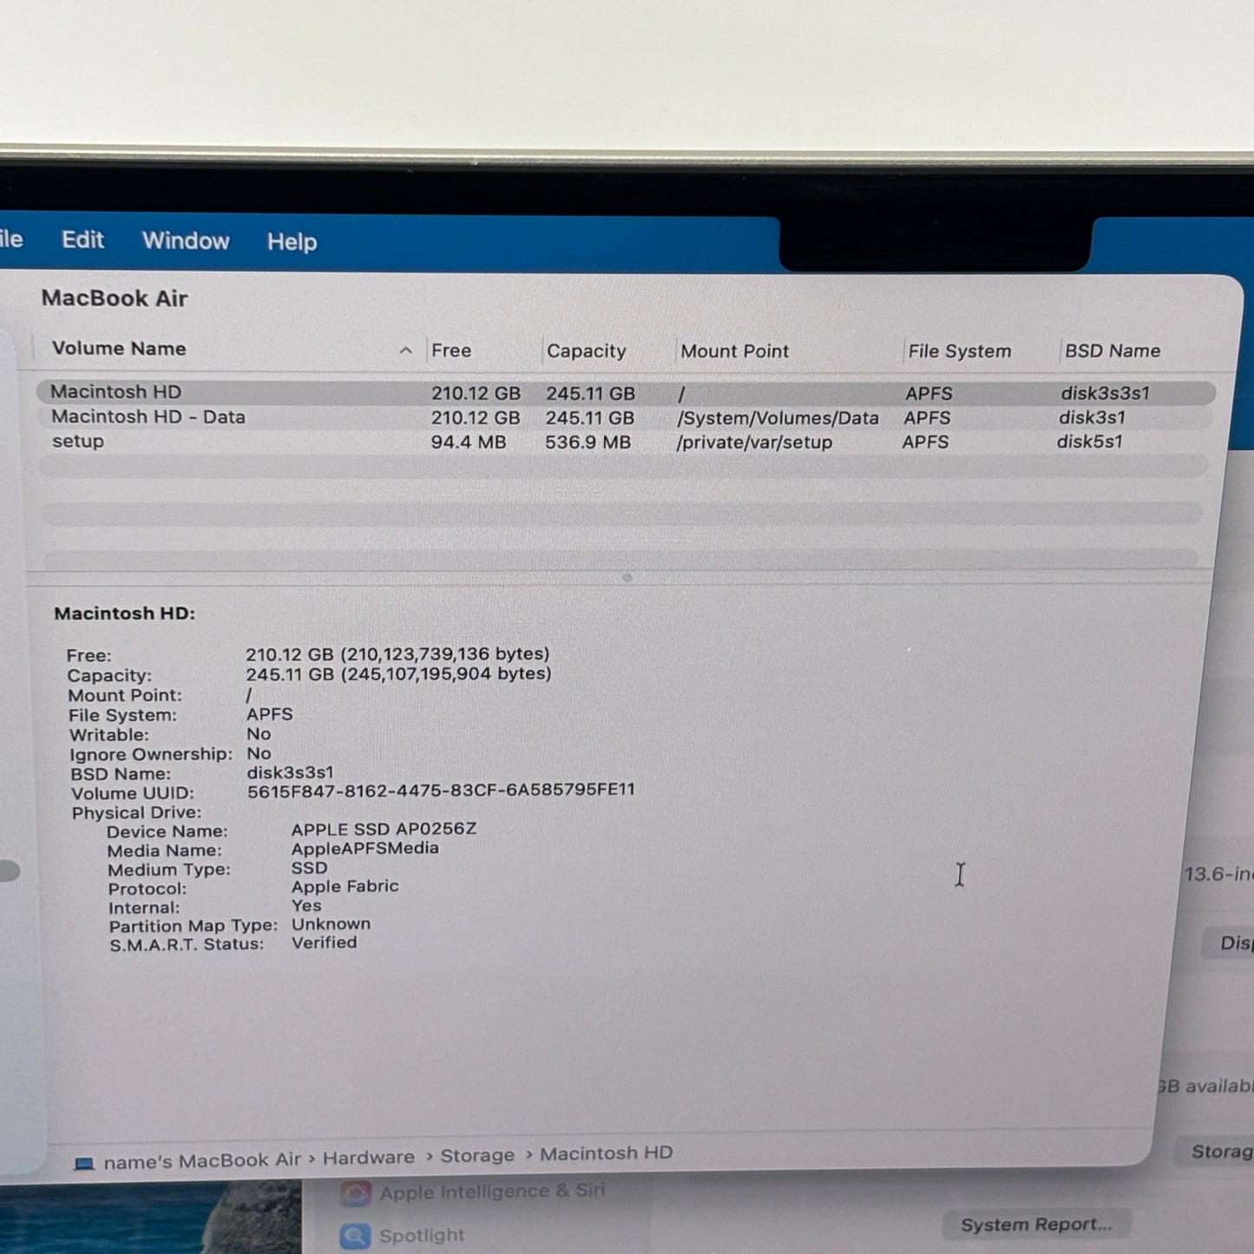1254x1254 pixels.
Task: Click the 536.9 MB capacity value
Action: 588,442
